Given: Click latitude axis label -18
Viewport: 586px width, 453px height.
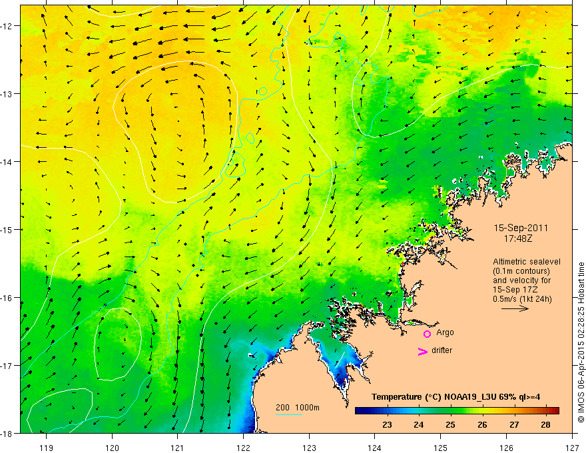Looking at the screenshot, I should (x=7, y=434).
